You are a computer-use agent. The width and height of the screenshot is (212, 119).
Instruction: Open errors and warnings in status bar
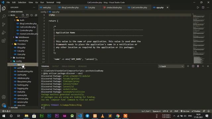pos(6,111)
